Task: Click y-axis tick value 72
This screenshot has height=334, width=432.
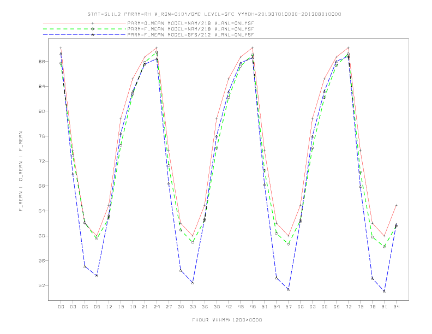Action: click(x=42, y=161)
